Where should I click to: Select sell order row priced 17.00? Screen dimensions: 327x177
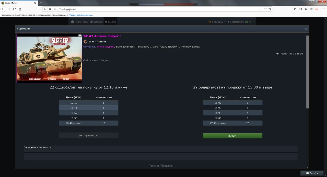pos(232,118)
